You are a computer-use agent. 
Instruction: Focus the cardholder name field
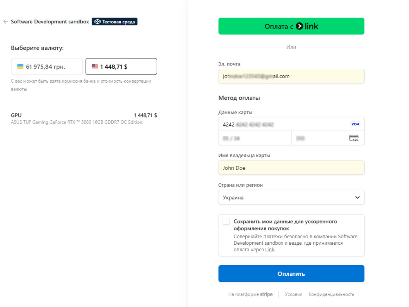pyautogui.click(x=291, y=168)
